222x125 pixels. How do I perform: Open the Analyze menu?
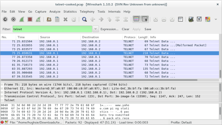55,12
